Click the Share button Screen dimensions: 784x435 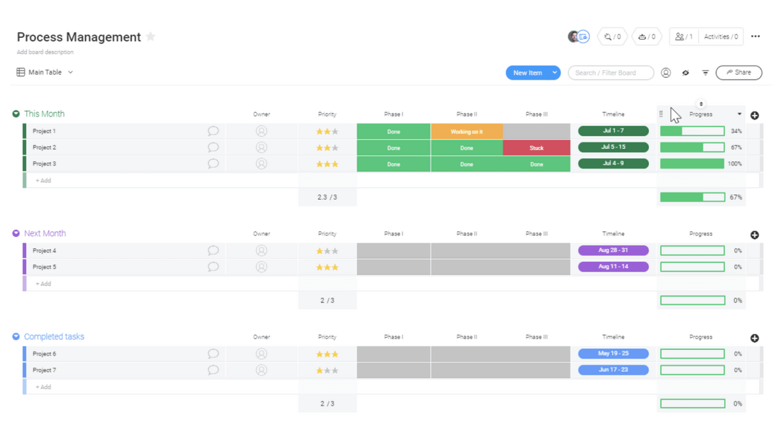[x=739, y=72]
